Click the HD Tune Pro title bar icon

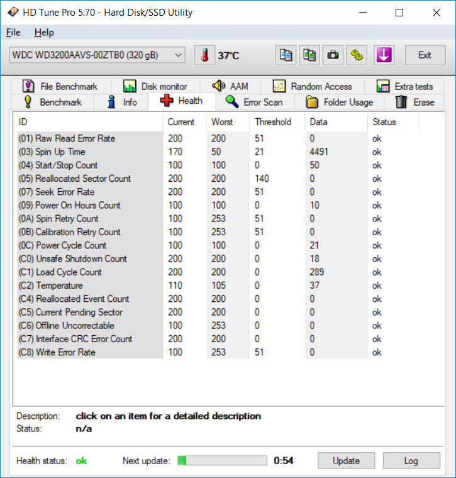13,12
